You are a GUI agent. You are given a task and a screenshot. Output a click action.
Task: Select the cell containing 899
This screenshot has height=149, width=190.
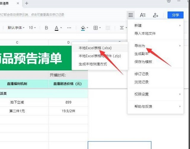[x=68, y=102]
